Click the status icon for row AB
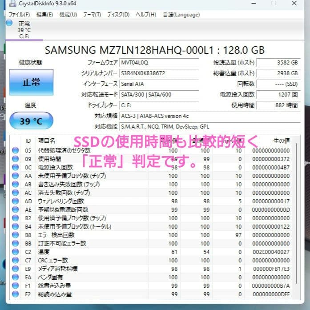 [x=15, y=184]
